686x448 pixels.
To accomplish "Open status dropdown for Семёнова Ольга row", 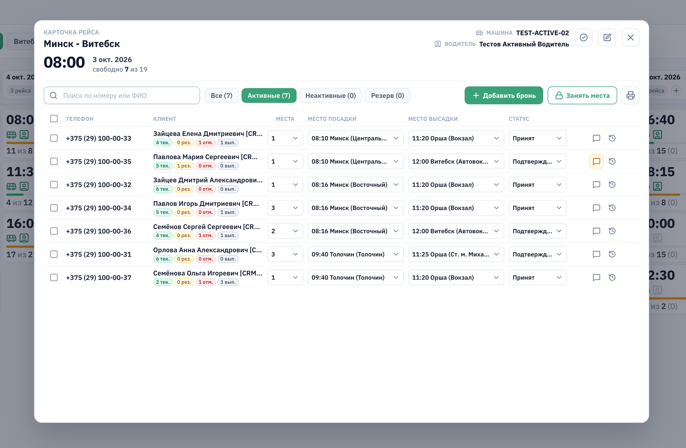I will click(538, 277).
